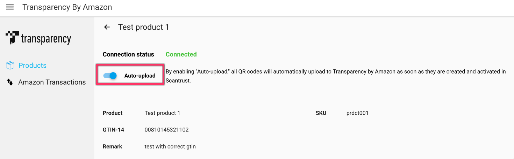514x159 pixels.
Task: Click the green Connected status text
Action: (181, 54)
